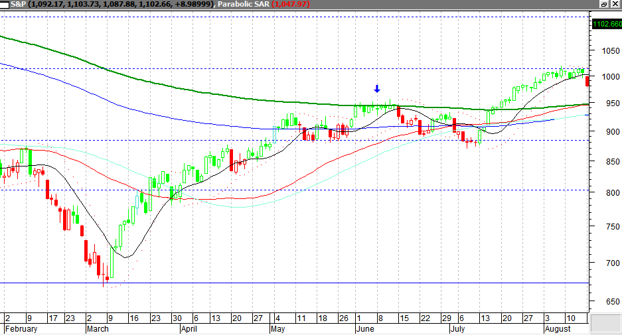Click the 15 date label in June
This screenshot has height=335, width=622.
(x=404, y=318)
